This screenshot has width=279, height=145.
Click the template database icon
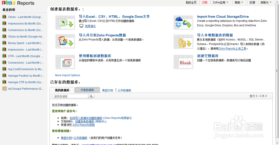[x=65, y=62]
